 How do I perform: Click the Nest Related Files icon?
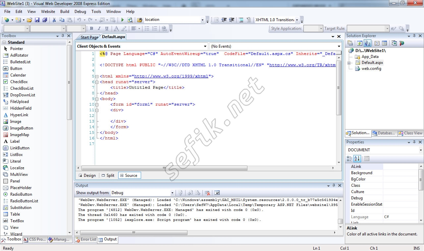(x=367, y=43)
